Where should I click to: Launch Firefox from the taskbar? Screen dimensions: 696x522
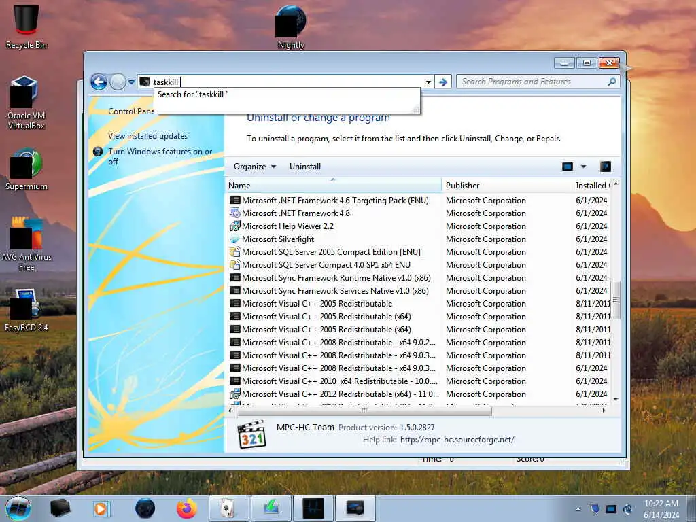tap(187, 508)
